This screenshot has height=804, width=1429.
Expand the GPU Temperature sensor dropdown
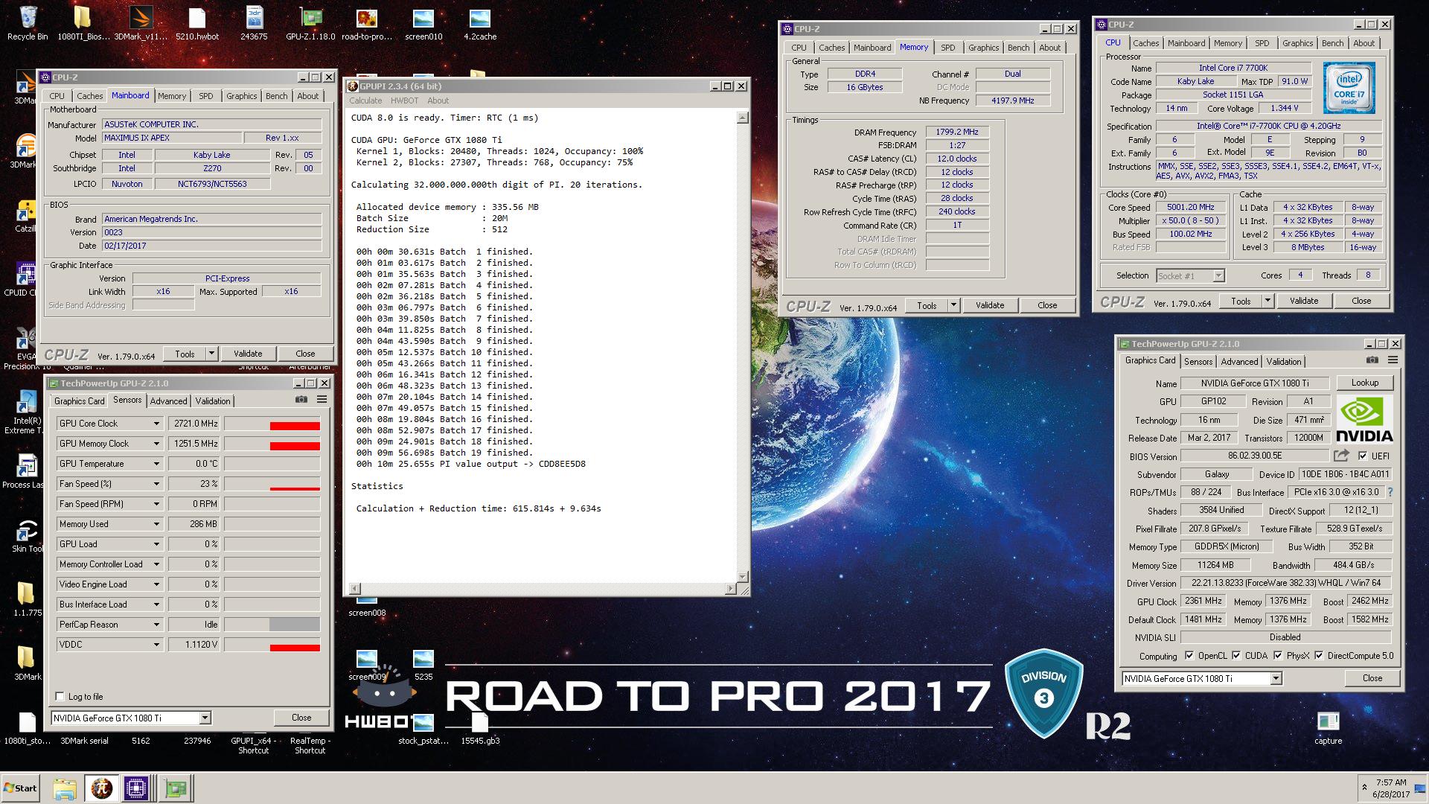click(x=156, y=464)
